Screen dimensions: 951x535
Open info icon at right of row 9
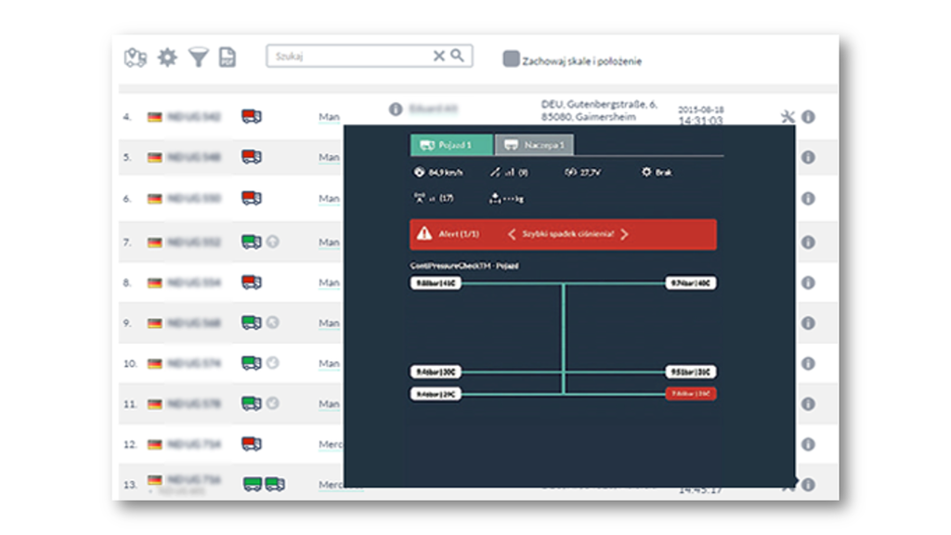(x=808, y=322)
